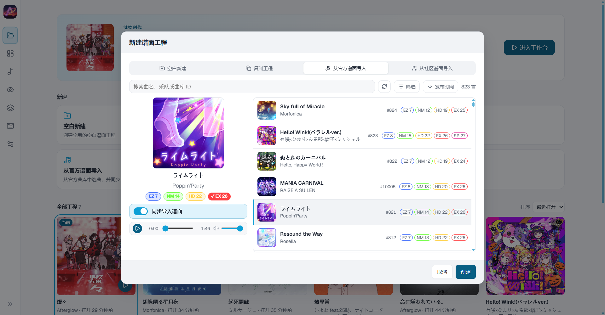This screenshot has height=315, width=605.
Task: Click the 进入工作台 button
Action: (x=529, y=48)
